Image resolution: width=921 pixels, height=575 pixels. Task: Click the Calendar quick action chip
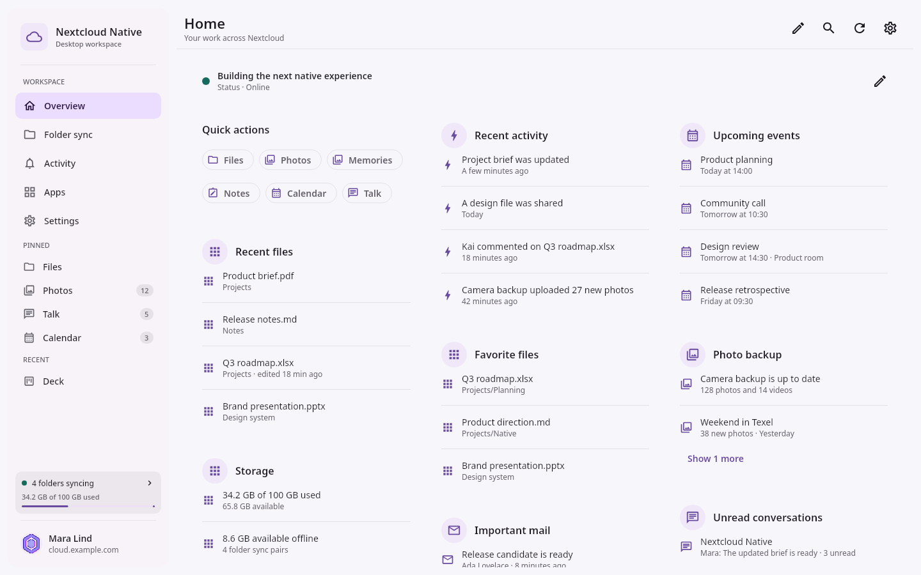pos(301,193)
